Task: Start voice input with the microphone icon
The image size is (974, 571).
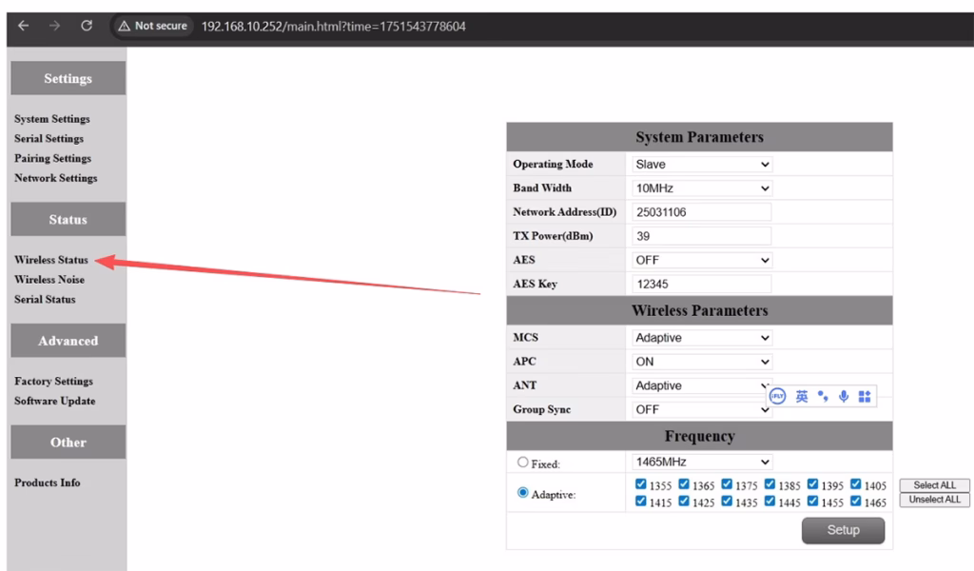Action: point(844,396)
